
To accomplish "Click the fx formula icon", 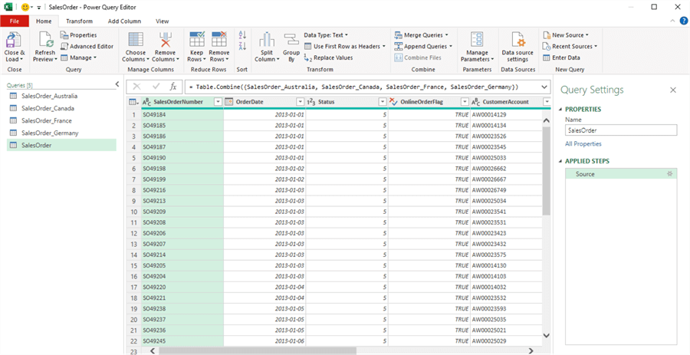I will (173, 87).
